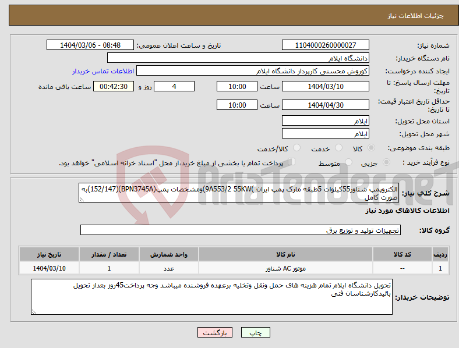The image size is (459, 348).
Task: Click the تاریخ نیاز column header
Action: point(49,254)
